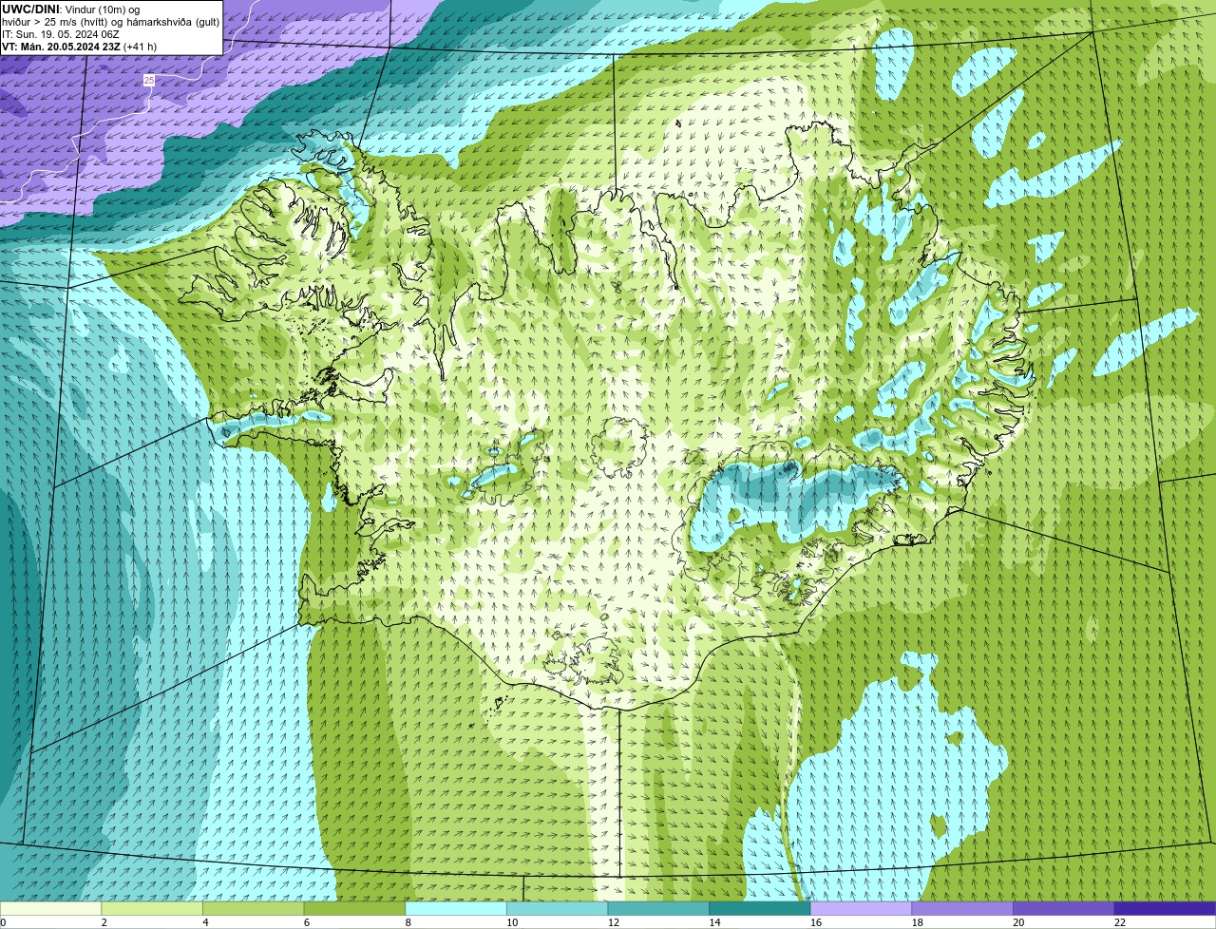The image size is (1216, 929).
Task: Click the '4' tick label on color scale
Action: coord(205,922)
